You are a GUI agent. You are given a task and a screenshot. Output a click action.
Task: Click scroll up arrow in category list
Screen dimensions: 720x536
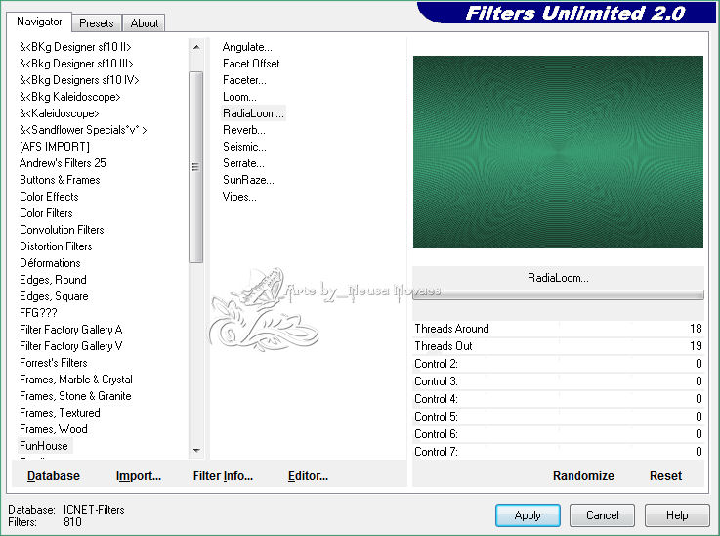pyautogui.click(x=196, y=47)
